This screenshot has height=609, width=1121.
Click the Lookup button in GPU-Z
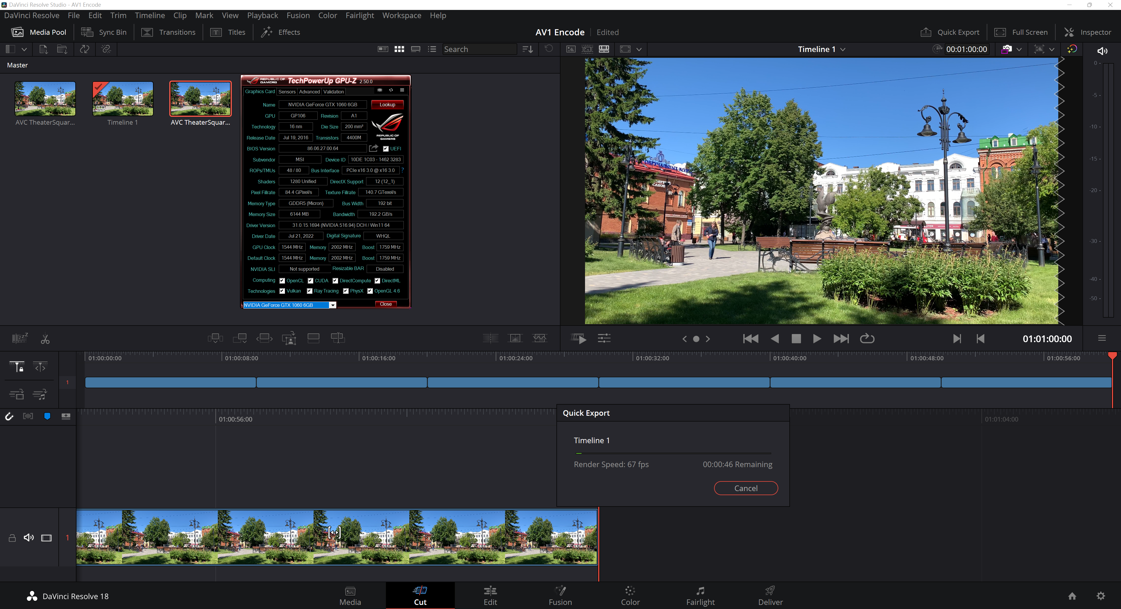pyautogui.click(x=387, y=105)
